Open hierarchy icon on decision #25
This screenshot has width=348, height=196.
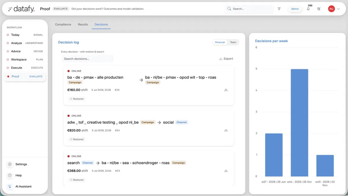(x=226, y=90)
